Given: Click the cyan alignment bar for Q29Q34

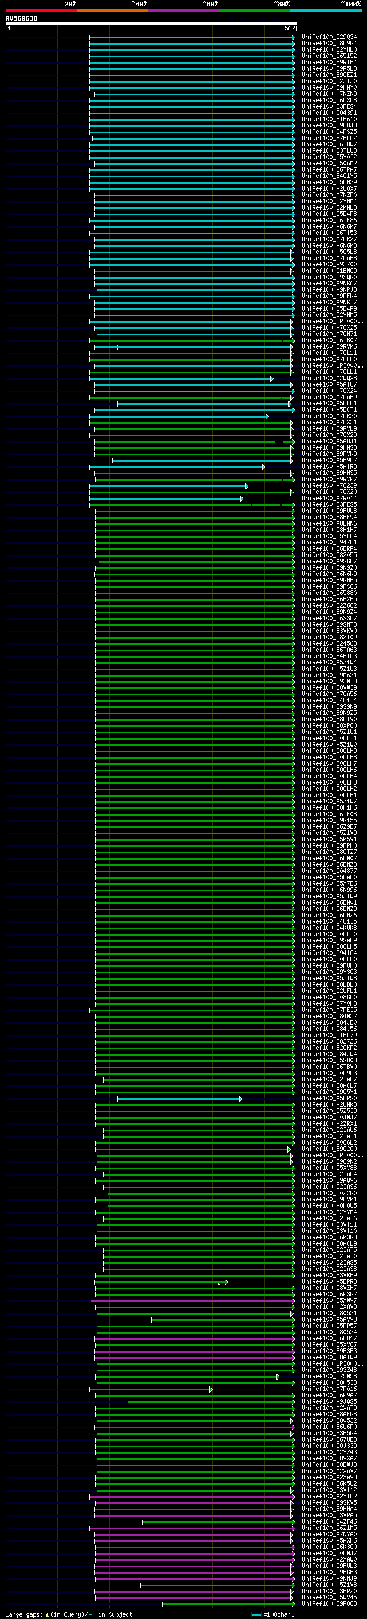Looking at the screenshot, I should tap(192, 38).
